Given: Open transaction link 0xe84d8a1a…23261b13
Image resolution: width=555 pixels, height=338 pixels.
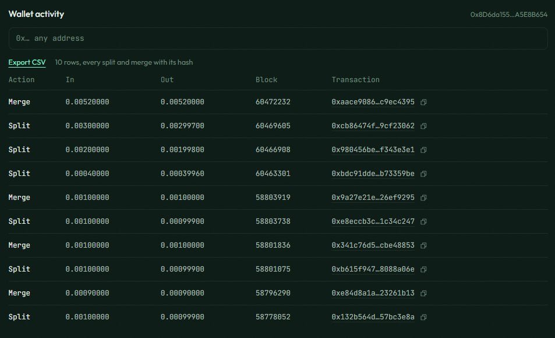Looking at the screenshot, I should tap(373, 293).
